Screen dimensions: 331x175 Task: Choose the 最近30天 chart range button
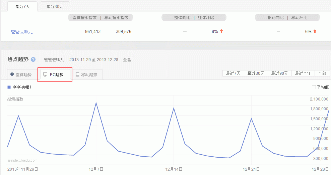[256, 73]
